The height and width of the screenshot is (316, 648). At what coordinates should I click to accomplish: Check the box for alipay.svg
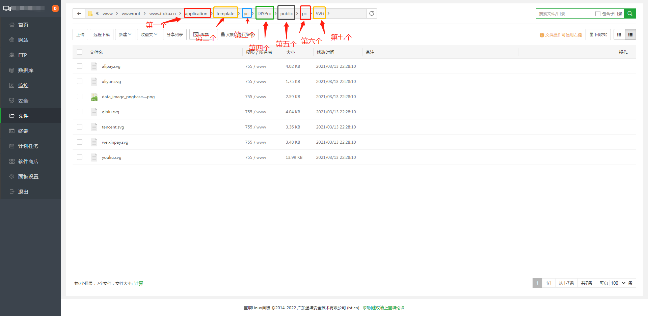80,66
